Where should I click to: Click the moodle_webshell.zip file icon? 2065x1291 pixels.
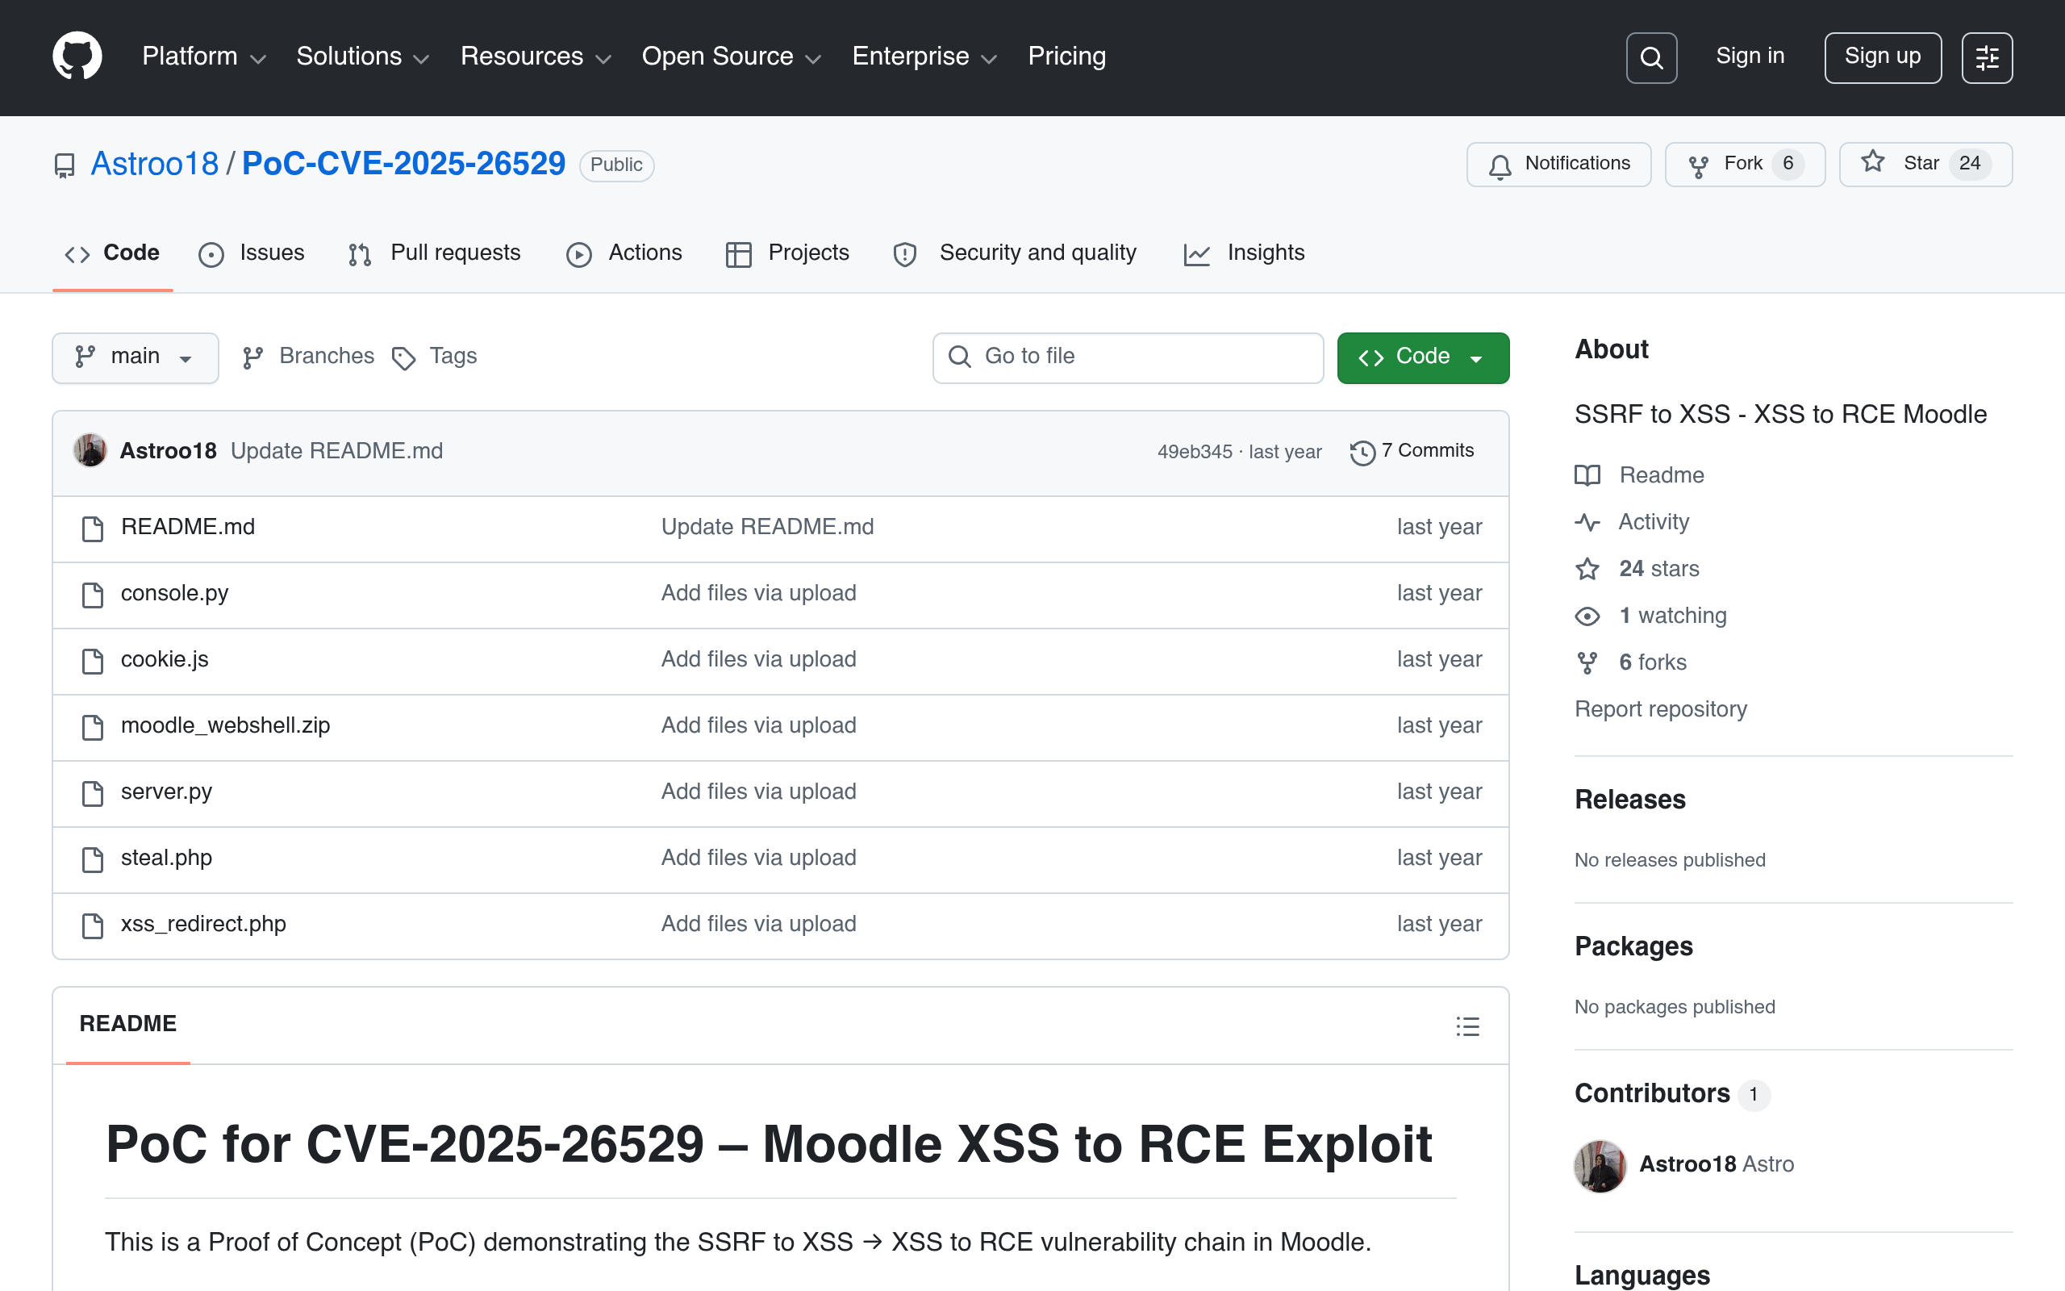(92, 727)
